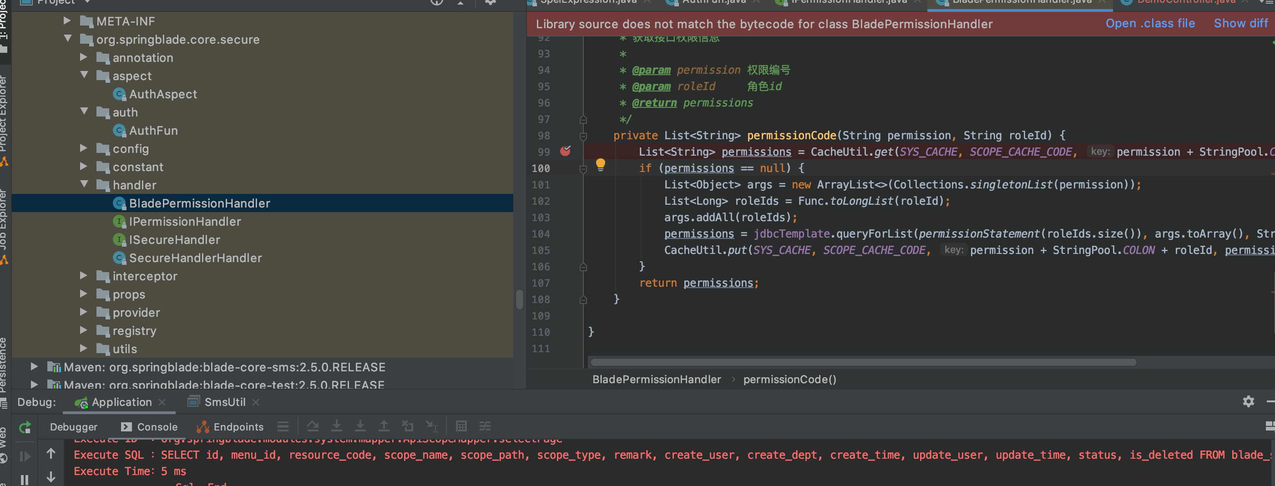Viewport: 1275px width, 486px height.
Task: Click BladePermissionHandler in the breadcrumb bar
Action: [x=656, y=379]
